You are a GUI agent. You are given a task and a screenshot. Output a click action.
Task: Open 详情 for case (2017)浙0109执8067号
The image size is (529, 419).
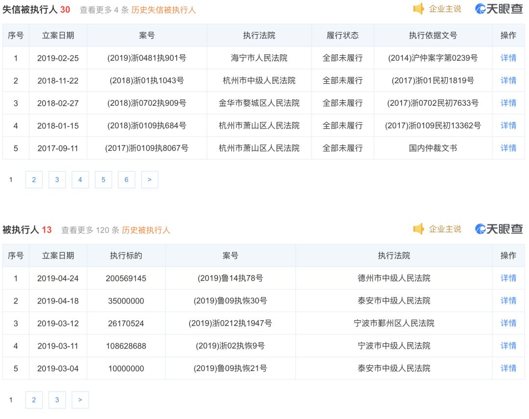508,148
